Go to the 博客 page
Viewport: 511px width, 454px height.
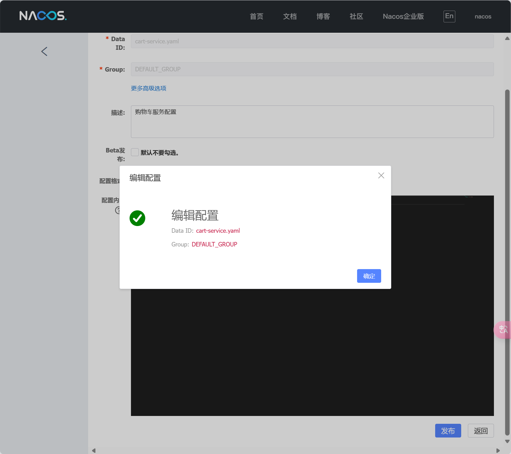pyautogui.click(x=323, y=17)
